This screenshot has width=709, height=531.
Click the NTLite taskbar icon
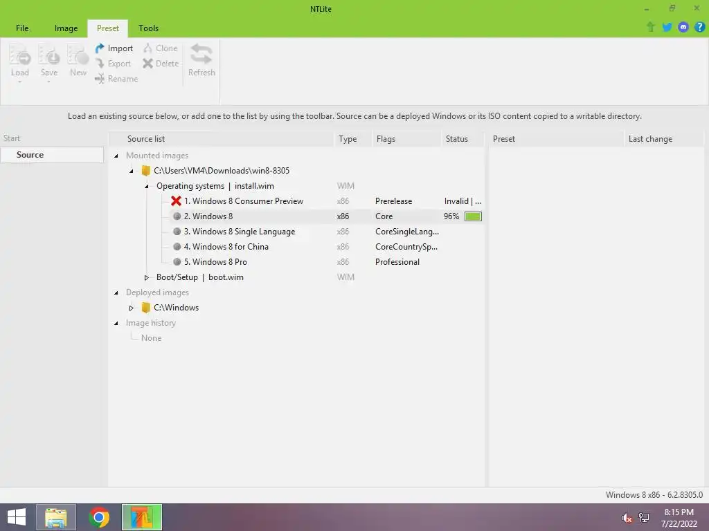pyautogui.click(x=142, y=517)
